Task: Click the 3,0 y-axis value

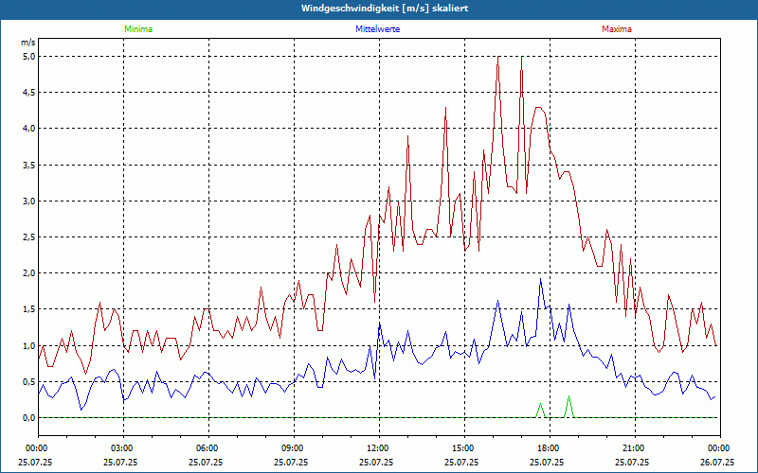Action: point(29,201)
